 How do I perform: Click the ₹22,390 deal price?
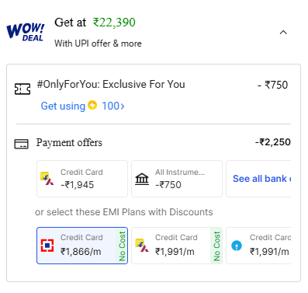tap(114, 23)
